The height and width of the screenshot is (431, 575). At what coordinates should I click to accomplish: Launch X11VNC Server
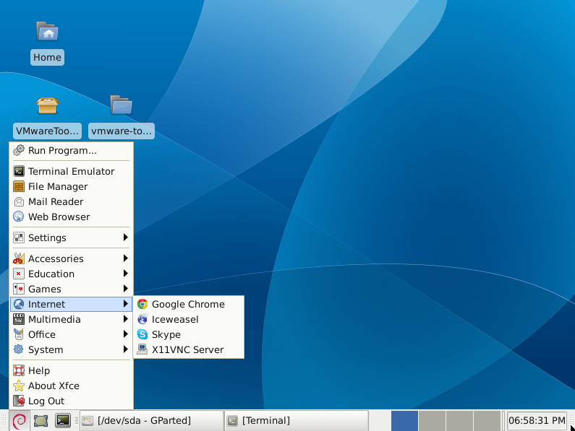tap(189, 349)
